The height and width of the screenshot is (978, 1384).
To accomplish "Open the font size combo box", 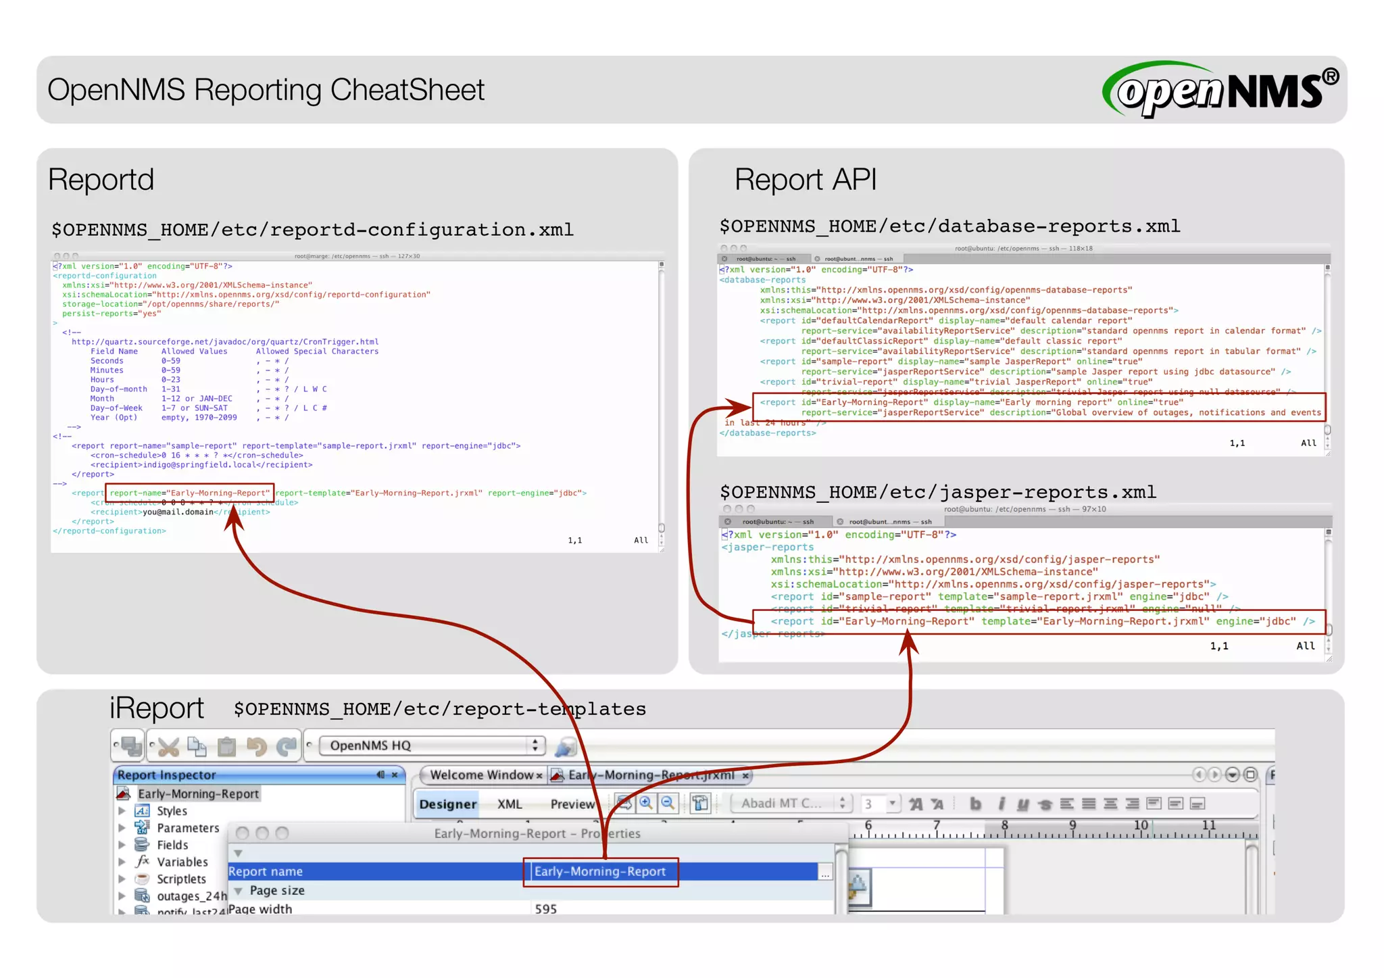I will [x=893, y=804].
